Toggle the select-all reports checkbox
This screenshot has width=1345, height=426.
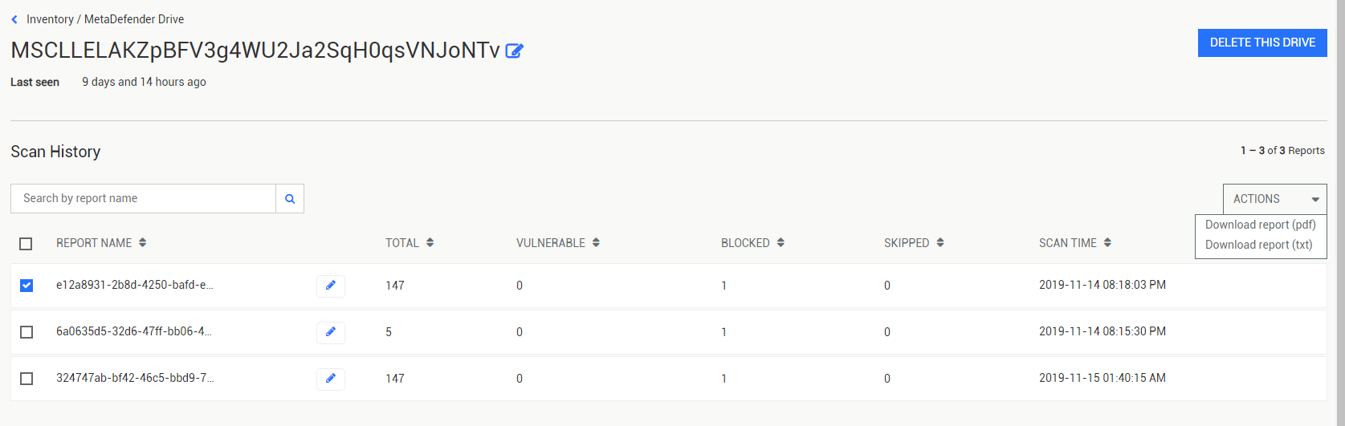[x=26, y=244]
